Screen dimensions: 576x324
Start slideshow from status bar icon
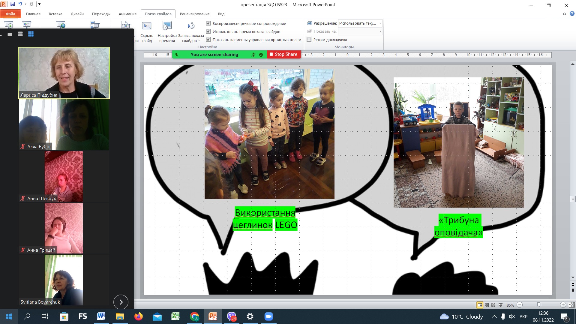click(500, 305)
